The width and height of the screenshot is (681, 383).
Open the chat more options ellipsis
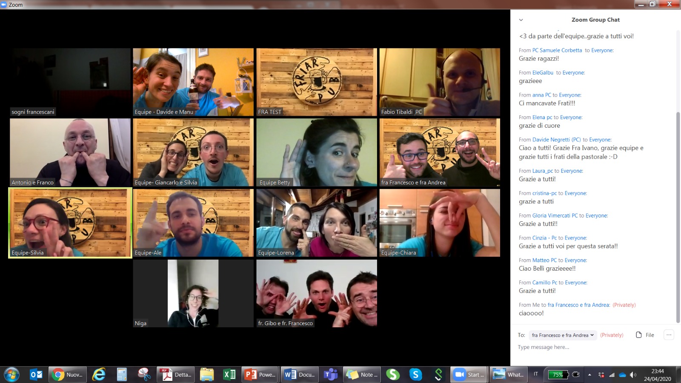669,335
